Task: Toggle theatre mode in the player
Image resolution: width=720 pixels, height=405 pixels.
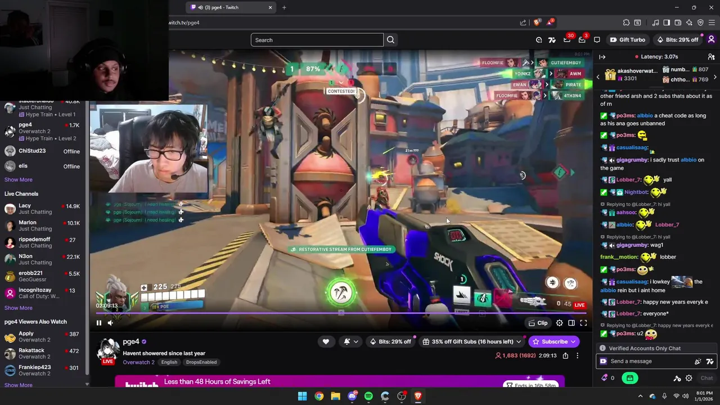Action: click(571, 323)
